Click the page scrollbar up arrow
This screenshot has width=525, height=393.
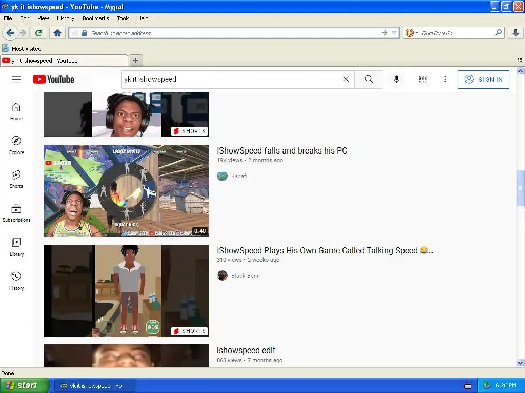(520, 71)
